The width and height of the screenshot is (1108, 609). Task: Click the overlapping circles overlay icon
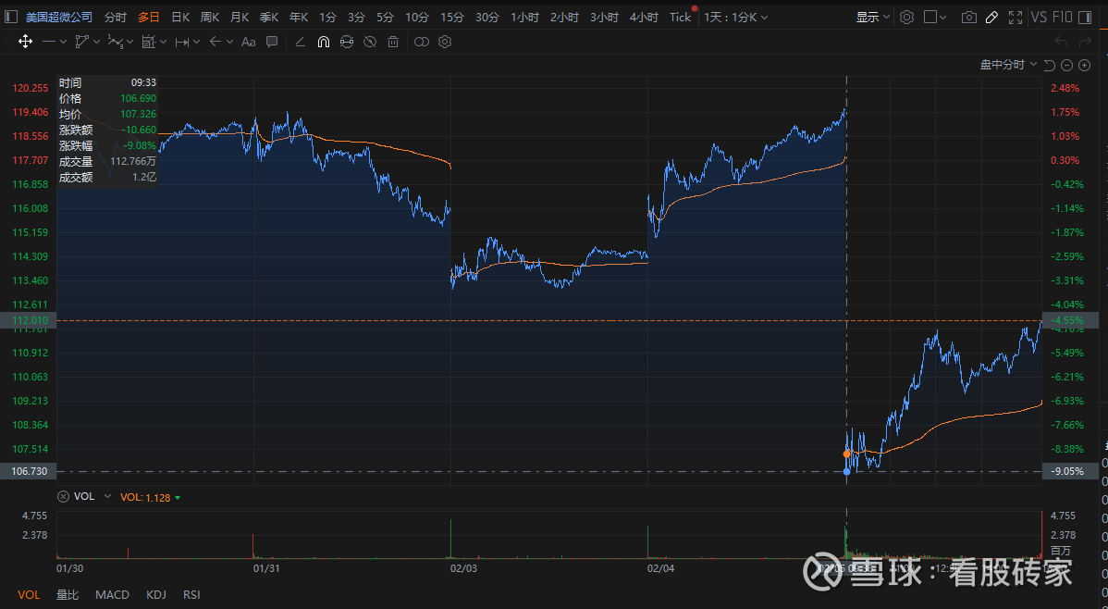coord(421,42)
